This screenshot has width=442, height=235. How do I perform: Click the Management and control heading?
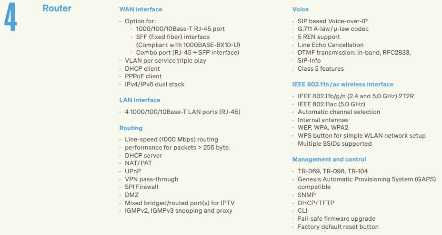point(329,160)
